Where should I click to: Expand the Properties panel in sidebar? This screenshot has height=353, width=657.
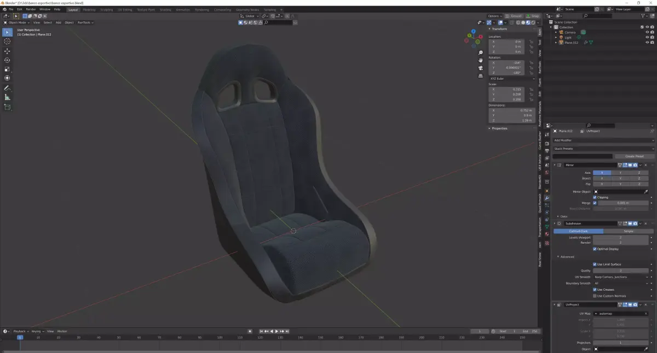498,128
